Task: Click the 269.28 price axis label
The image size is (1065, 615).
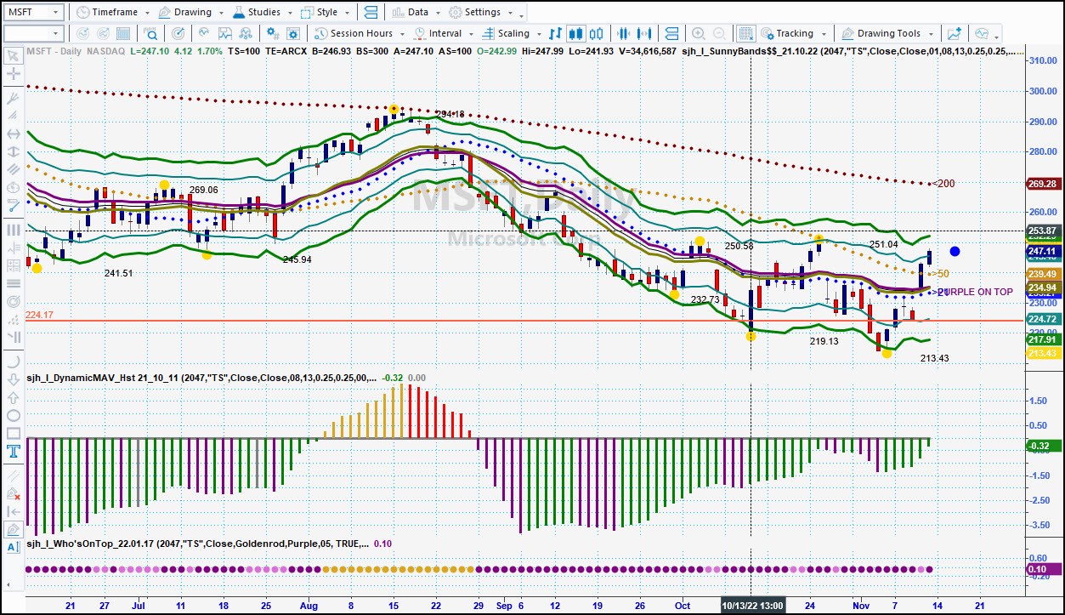Action: 1042,184
